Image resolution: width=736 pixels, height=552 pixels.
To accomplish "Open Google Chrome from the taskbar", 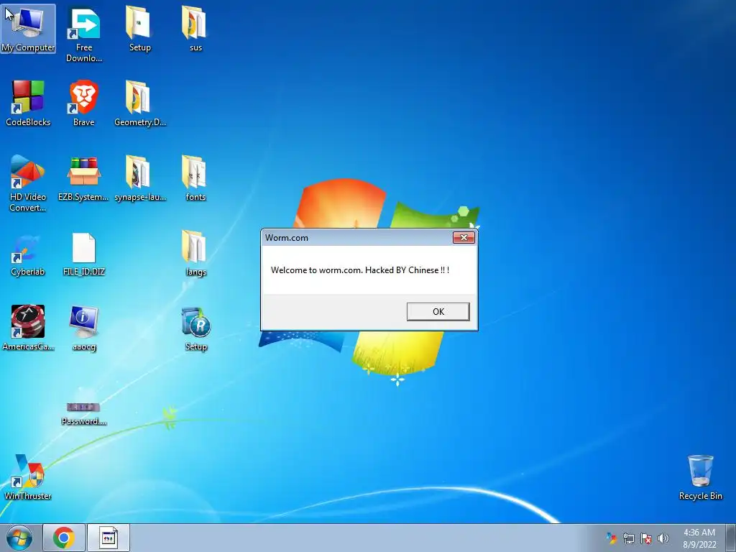I will [64, 538].
